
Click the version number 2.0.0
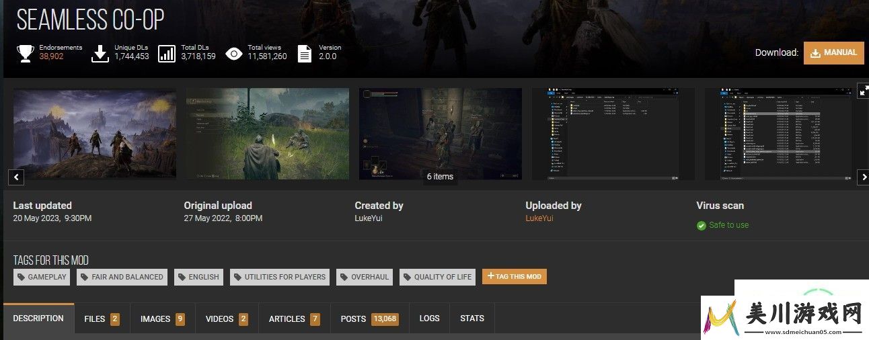[328, 56]
